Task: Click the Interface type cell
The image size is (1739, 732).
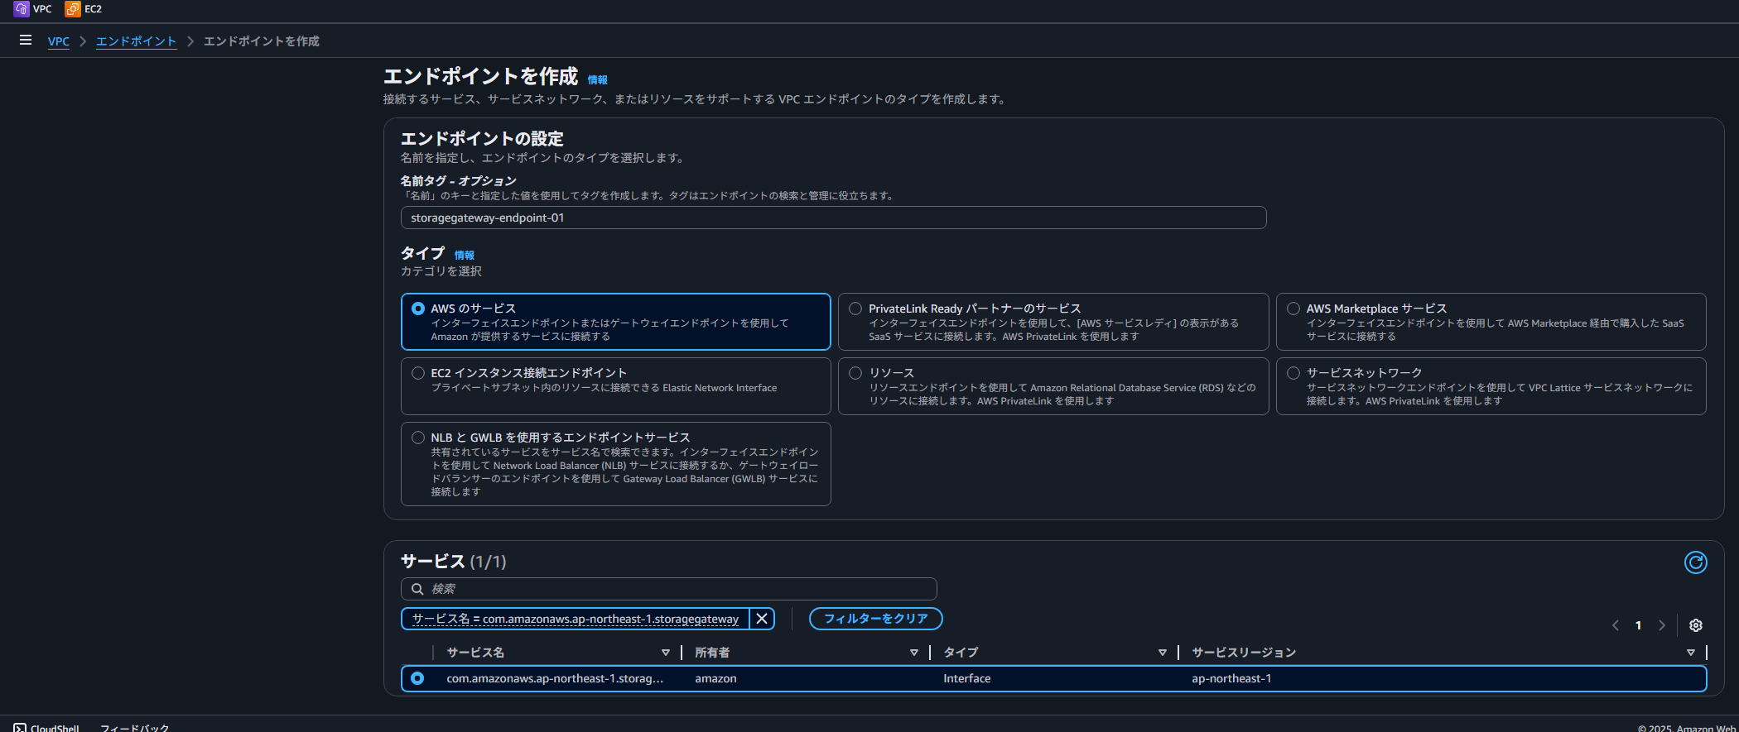Action: [966, 678]
